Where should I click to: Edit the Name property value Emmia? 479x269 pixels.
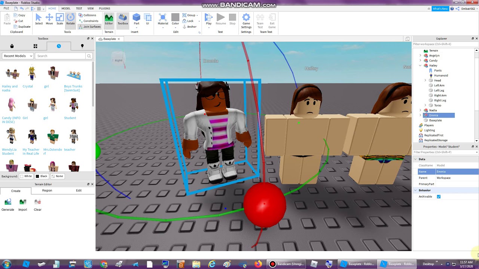tap(457, 171)
